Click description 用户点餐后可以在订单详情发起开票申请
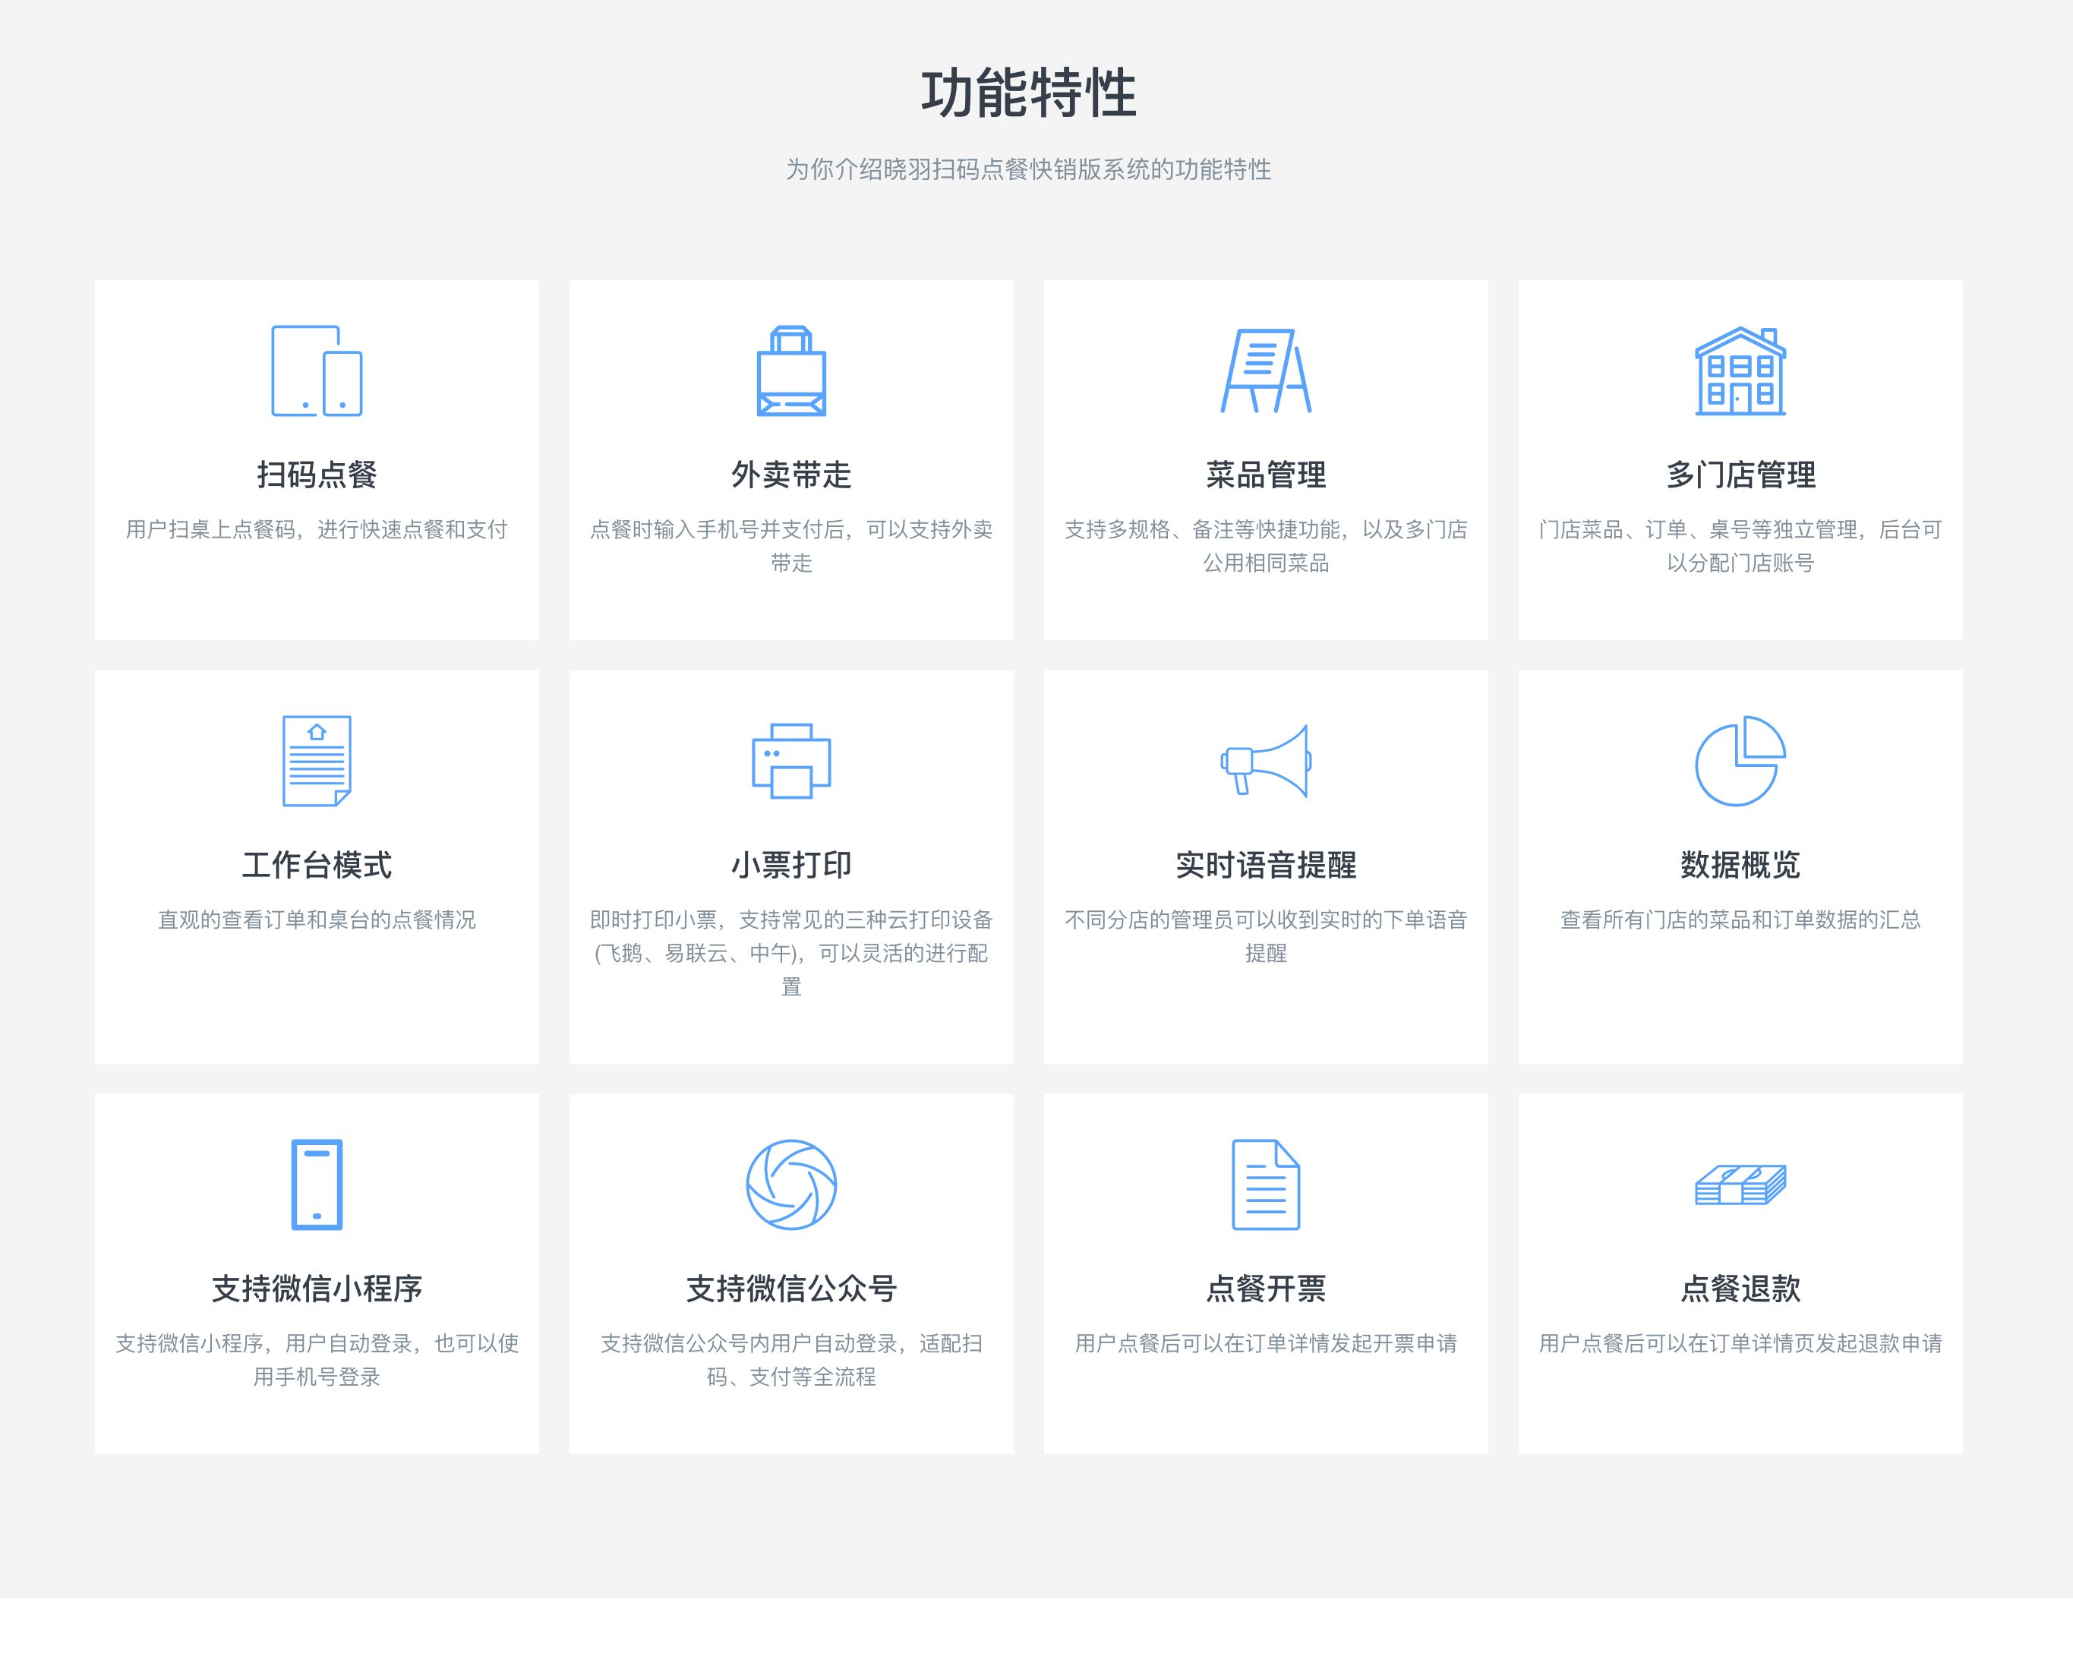The width and height of the screenshot is (2073, 1675). tap(1265, 1343)
